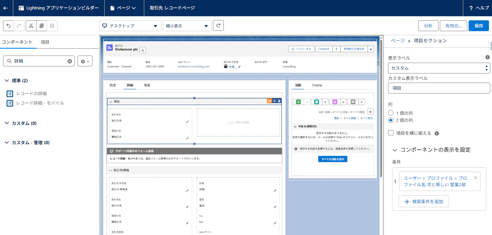Click the owner change icon beside 本橋
This screenshot has height=235, width=492.
click(239, 67)
